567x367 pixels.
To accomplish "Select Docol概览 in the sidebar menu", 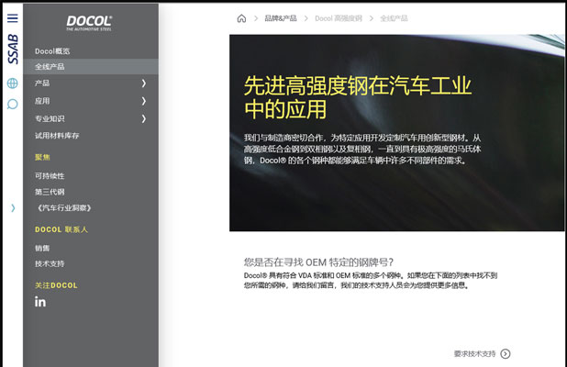I will pyautogui.click(x=52, y=50).
